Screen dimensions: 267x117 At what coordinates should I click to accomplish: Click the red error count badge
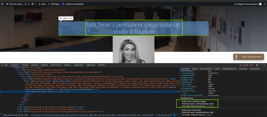241,65
